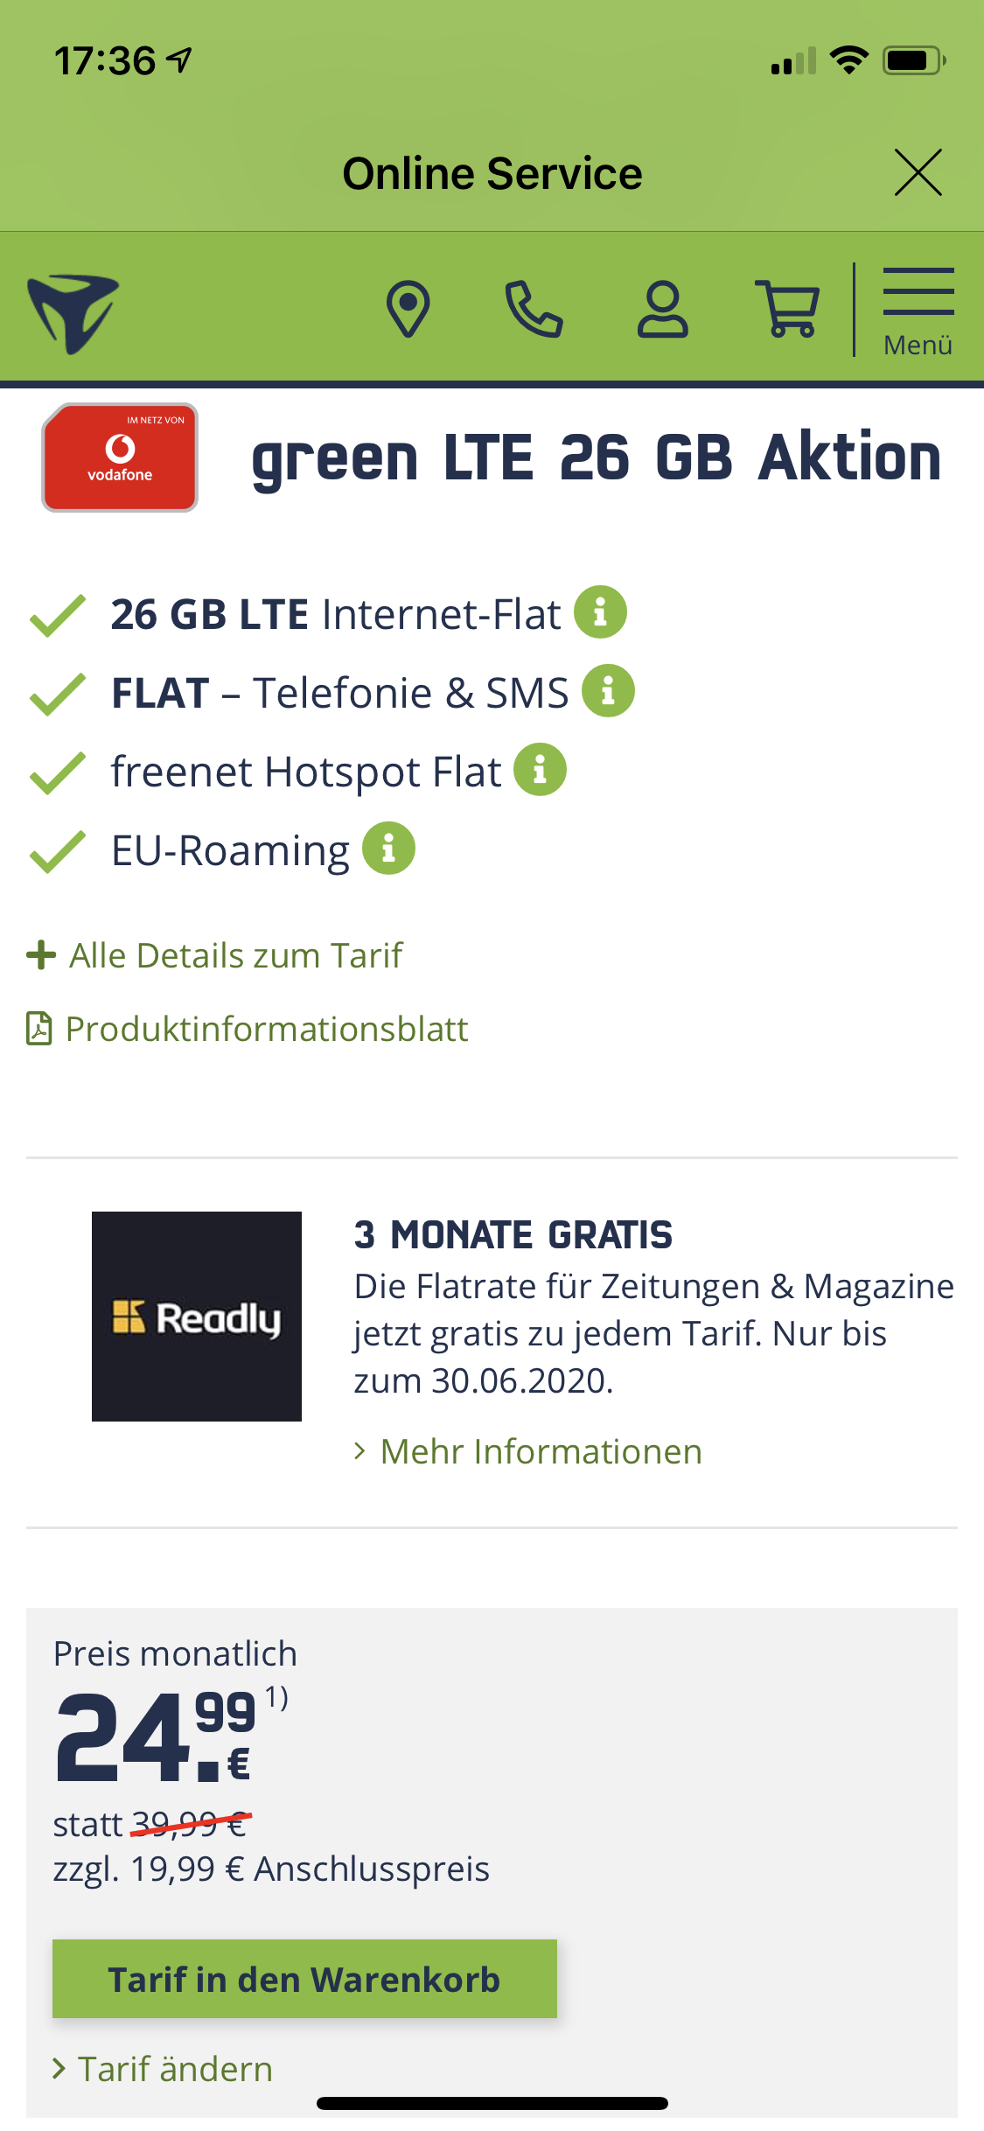This screenshot has height=2131, width=984.
Task: Show info for EU-Roaming
Action: 388,848
